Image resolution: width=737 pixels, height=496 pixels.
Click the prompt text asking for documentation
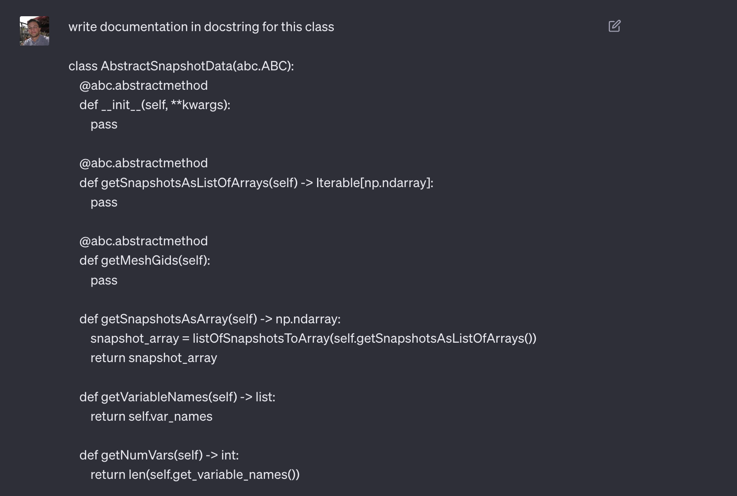(x=201, y=27)
